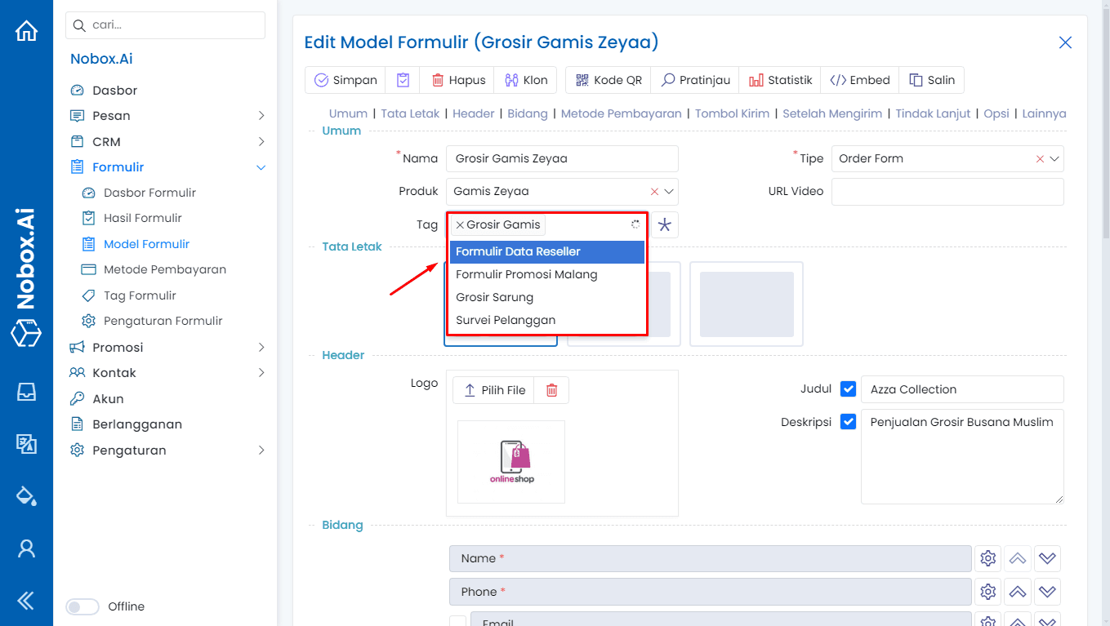This screenshot has width=1110, height=626.
Task: Disable the Deskripsi checkbox
Action: [848, 421]
